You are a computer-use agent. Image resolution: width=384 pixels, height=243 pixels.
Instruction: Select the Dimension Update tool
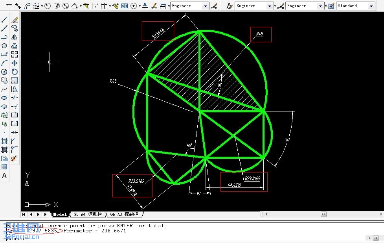[163, 6]
